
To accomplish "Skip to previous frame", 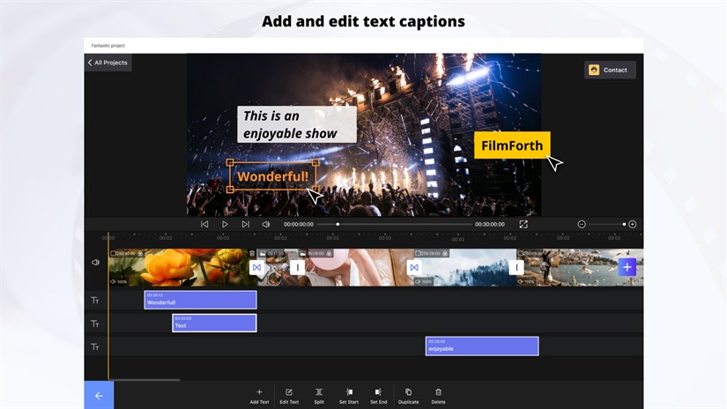I will [x=204, y=225].
